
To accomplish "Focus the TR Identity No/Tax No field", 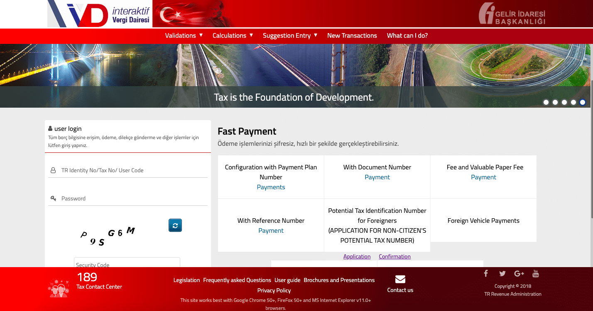I will pyautogui.click(x=128, y=170).
